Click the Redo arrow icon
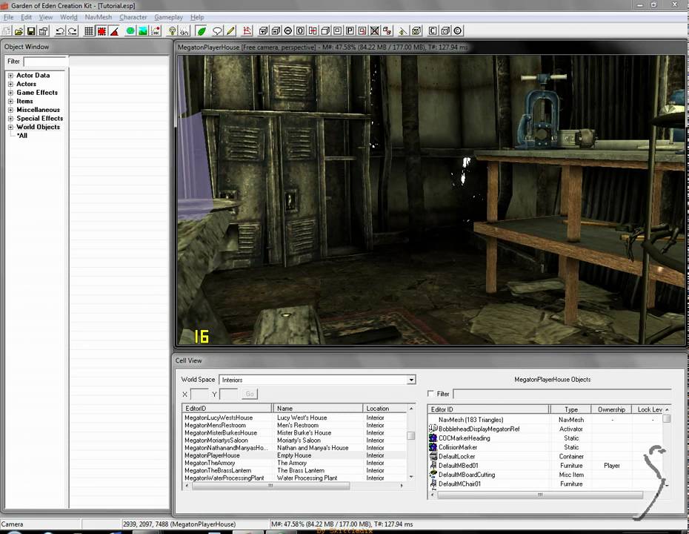 (x=73, y=31)
